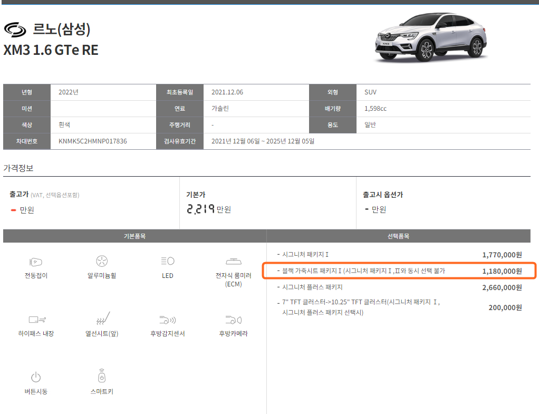This screenshot has height=414, width=539.
Task: Click the Renault Samsung logo icon
Action: tap(15, 30)
